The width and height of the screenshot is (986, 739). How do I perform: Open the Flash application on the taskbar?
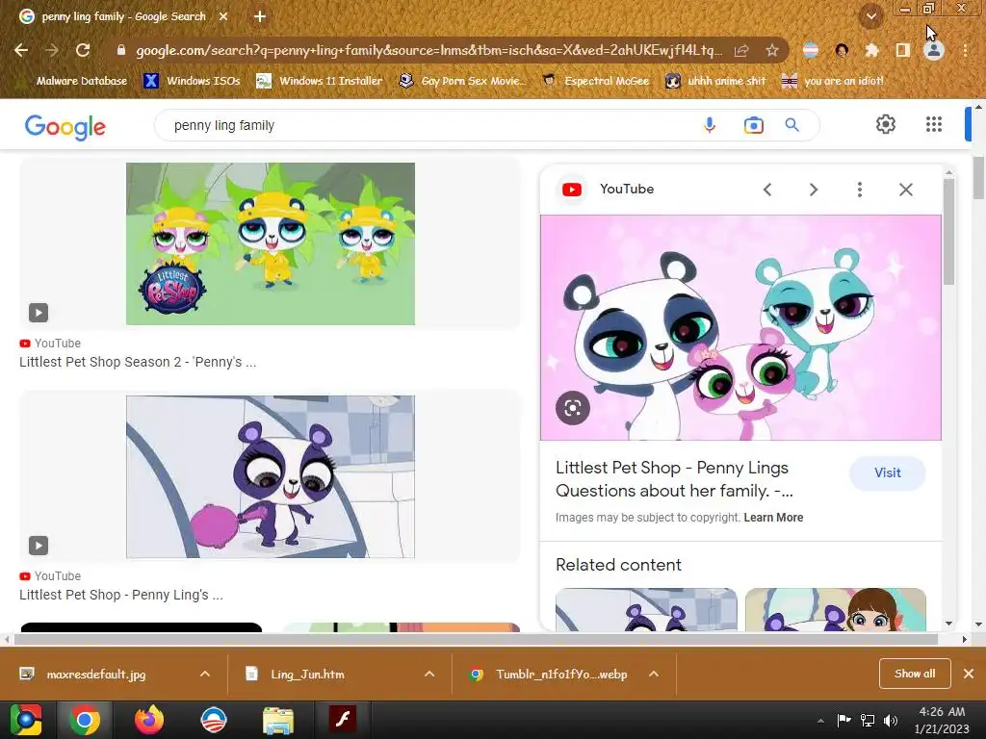(343, 719)
